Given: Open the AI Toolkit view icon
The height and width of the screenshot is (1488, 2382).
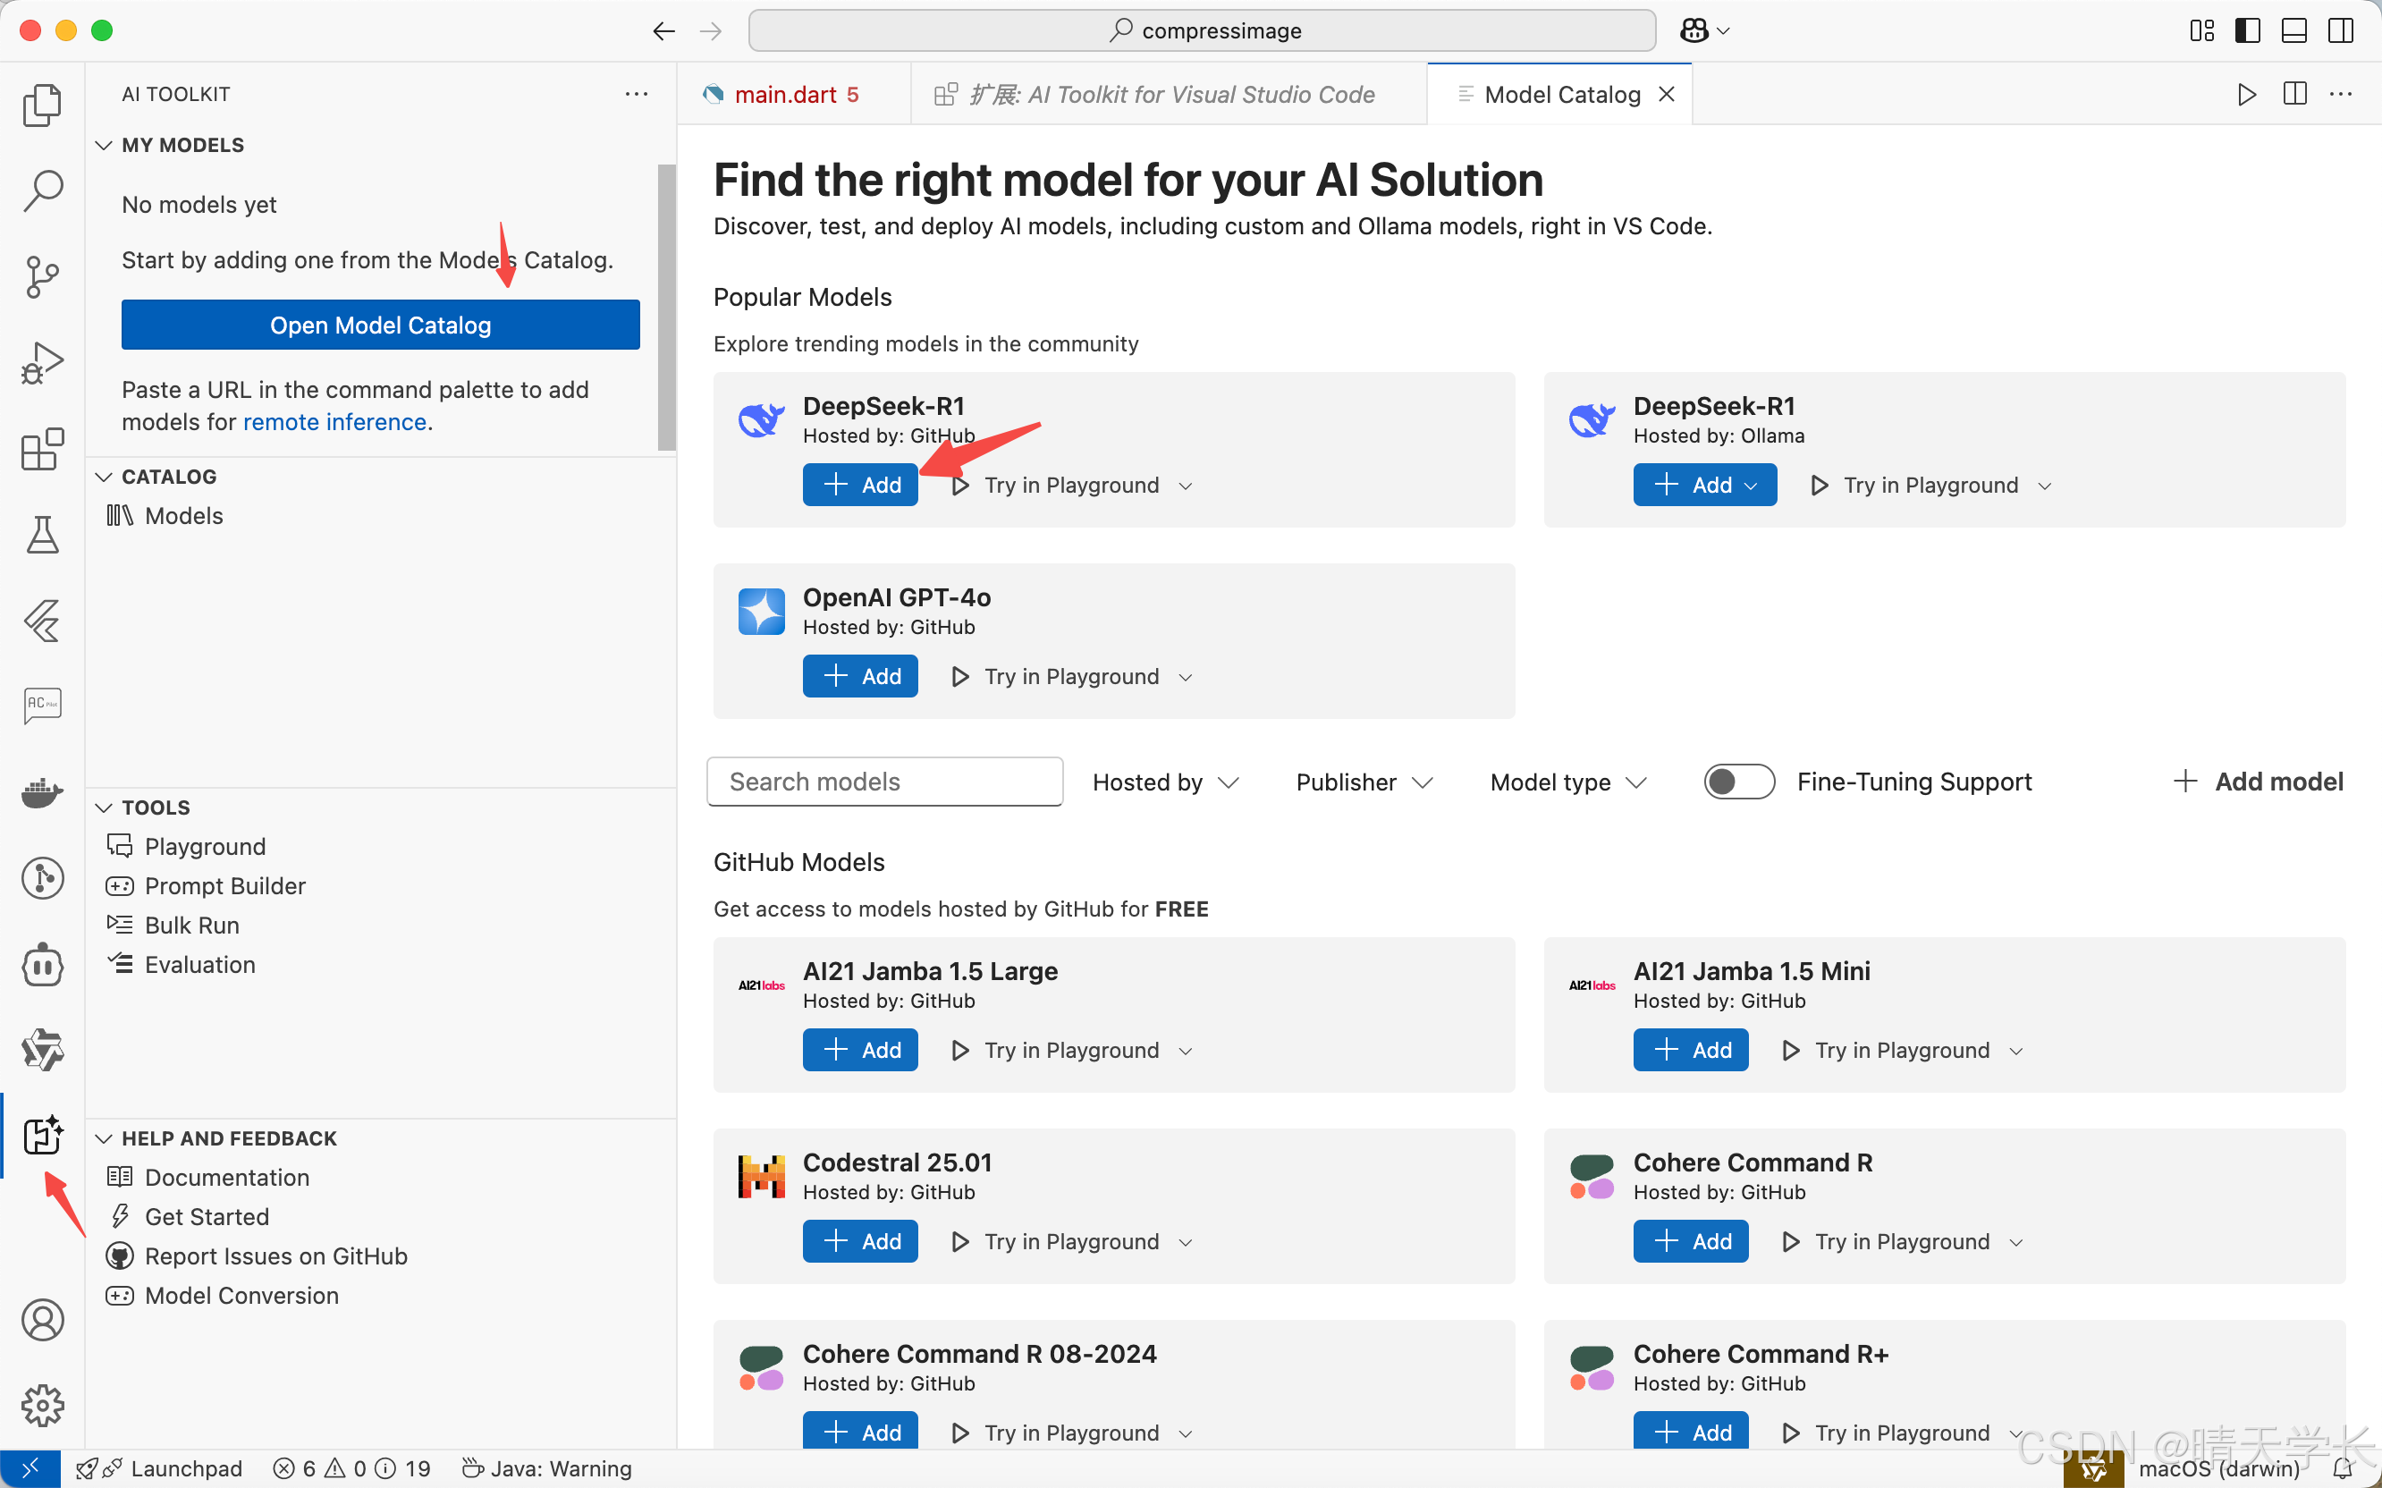Looking at the screenshot, I should pos(42,1136).
